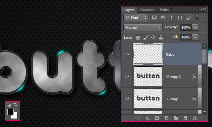Screen dimensions: 212x127
Task: Select the Noise layer thumbnail
Action: click(148, 54)
